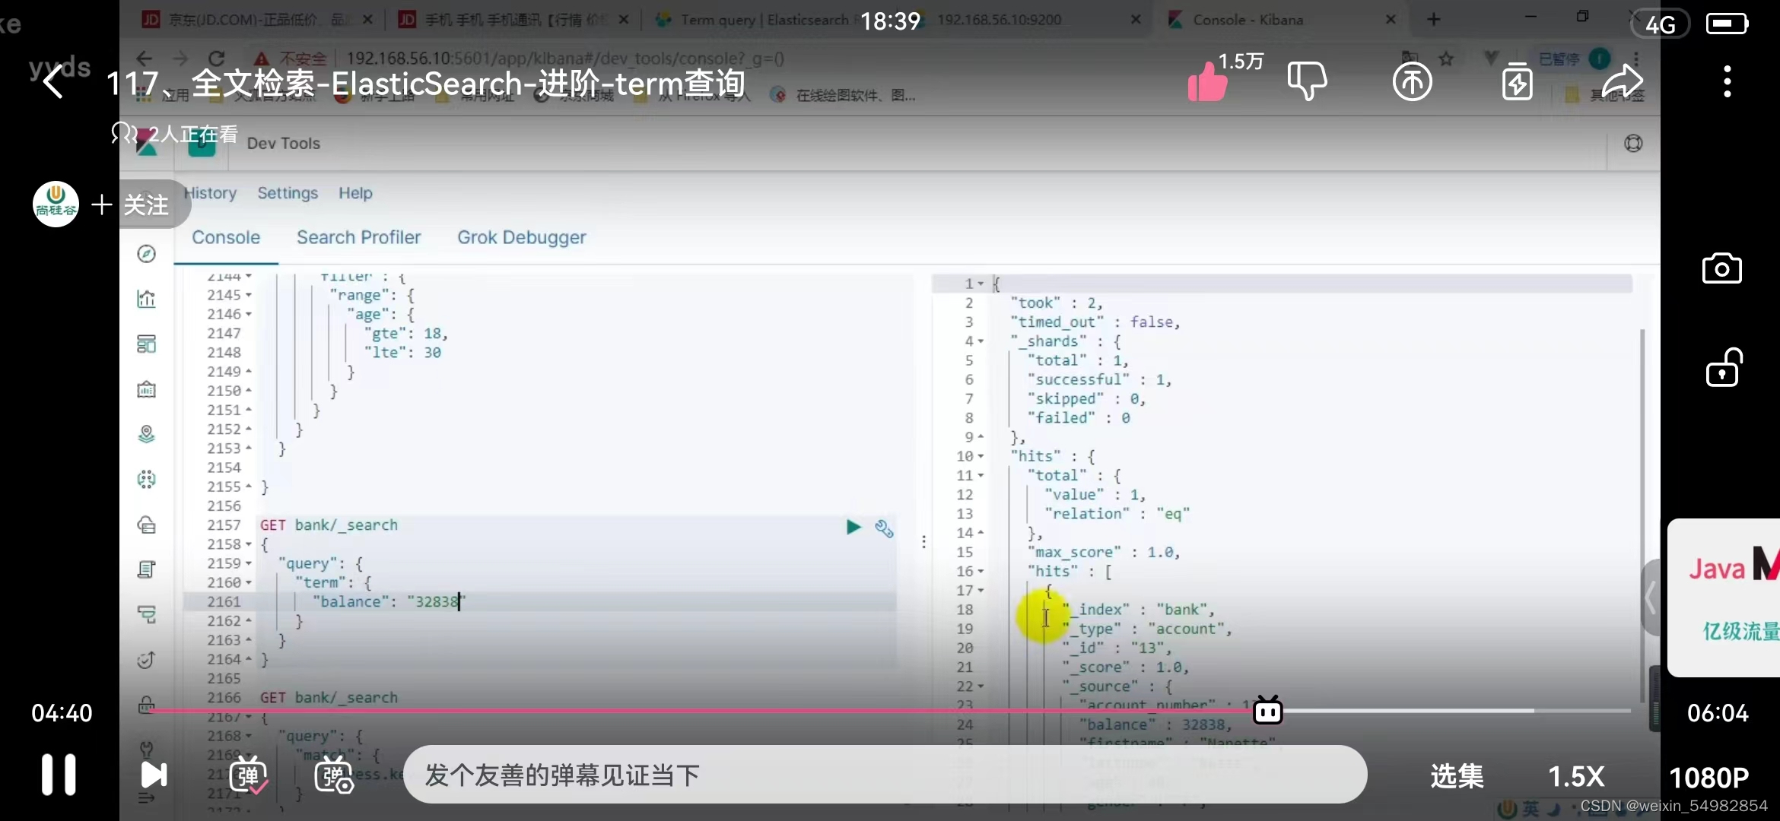
Task: Follow the uploader with 关注 button
Action: click(131, 204)
